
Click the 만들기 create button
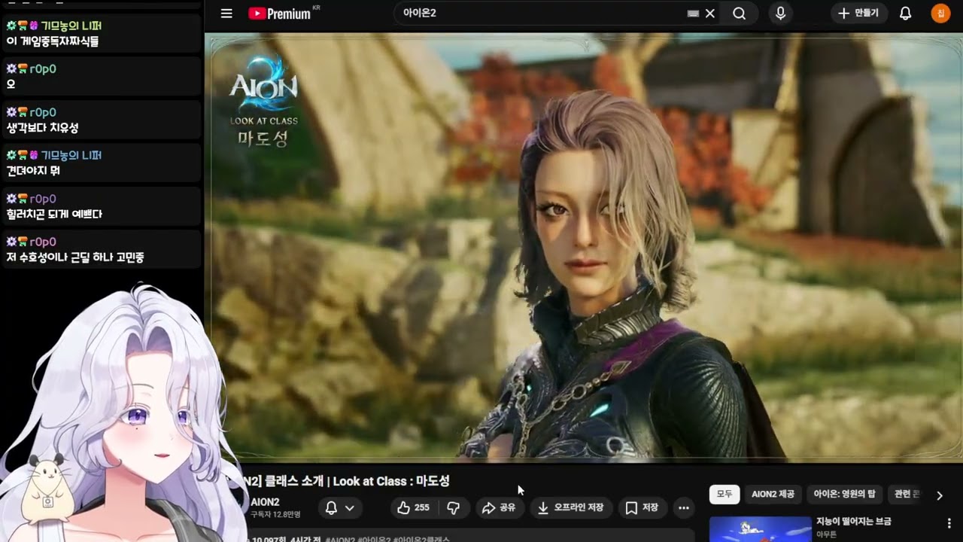coord(859,14)
